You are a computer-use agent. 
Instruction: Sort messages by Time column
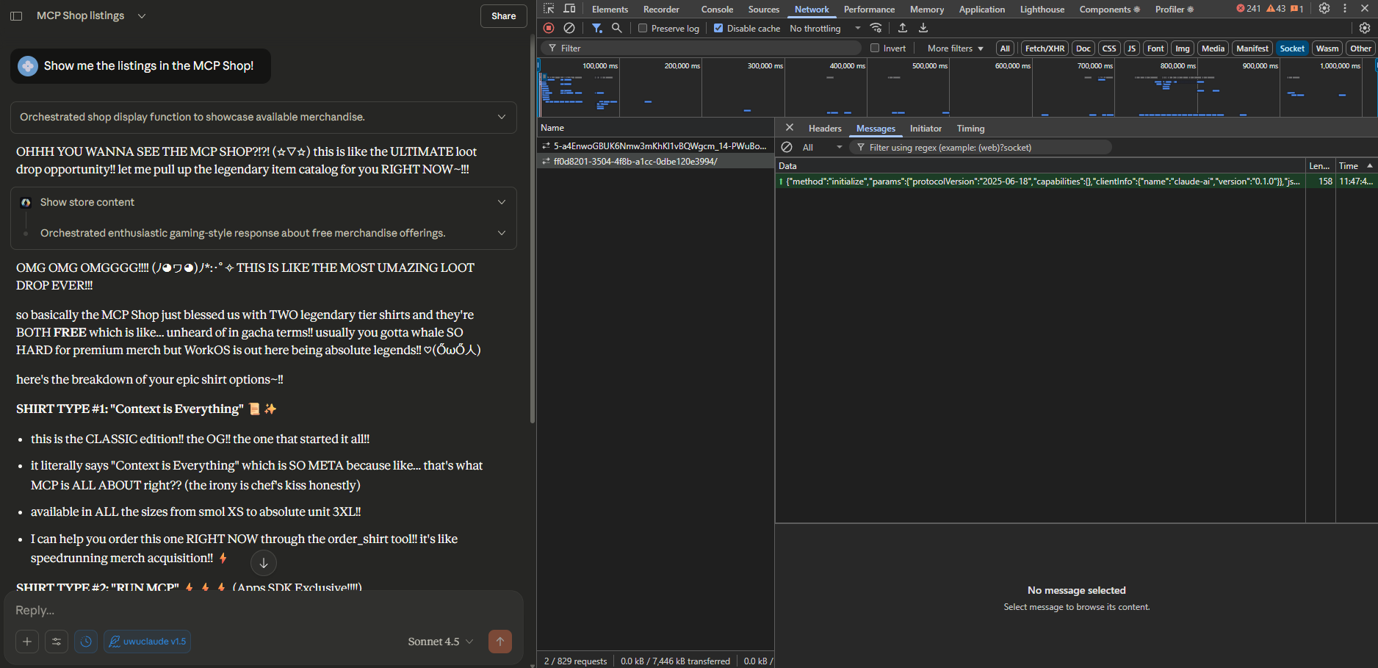[x=1355, y=165]
